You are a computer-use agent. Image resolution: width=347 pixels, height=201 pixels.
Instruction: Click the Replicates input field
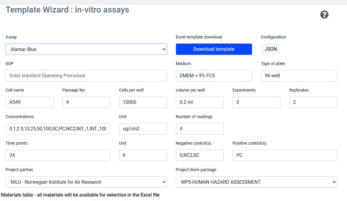(x=313, y=102)
